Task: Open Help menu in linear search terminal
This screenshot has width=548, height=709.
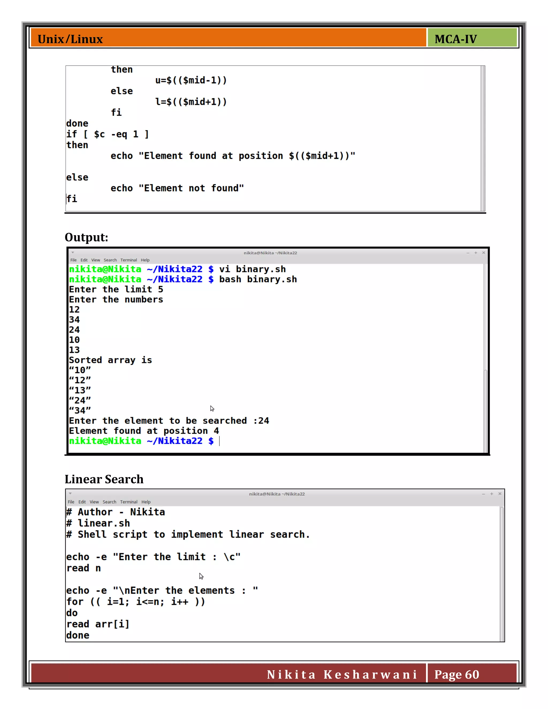Action: pyautogui.click(x=146, y=502)
